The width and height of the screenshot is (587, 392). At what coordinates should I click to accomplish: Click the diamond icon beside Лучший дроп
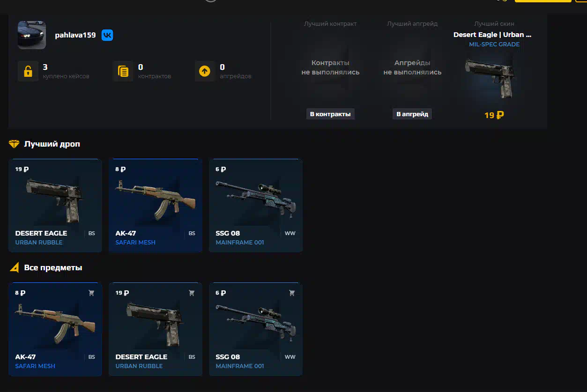(x=14, y=144)
